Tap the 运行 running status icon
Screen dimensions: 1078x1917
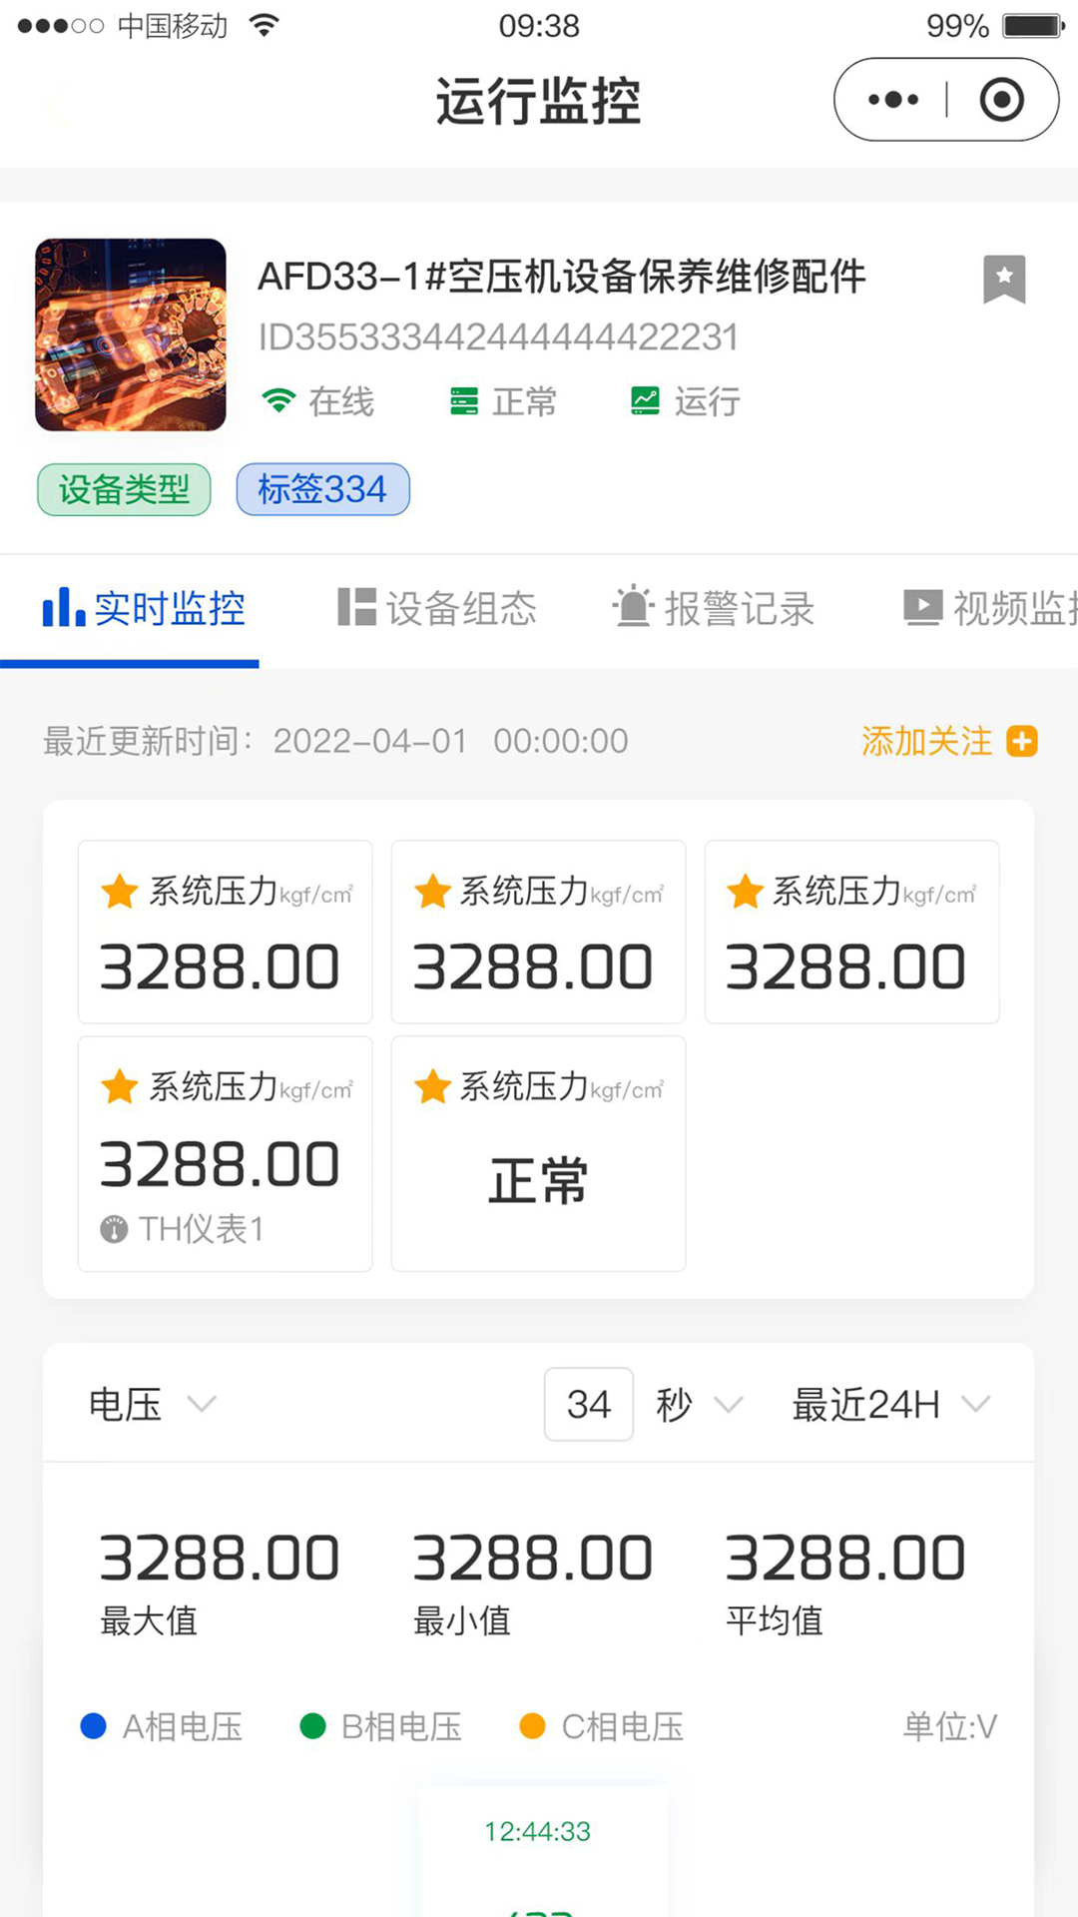coord(645,401)
